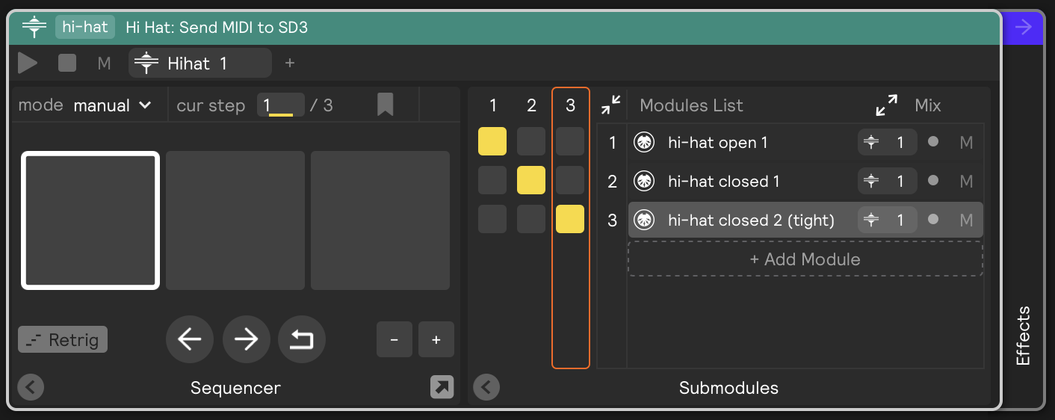The width and height of the screenshot is (1055, 420).
Task: Collapse modules using inward arrows icon
Action: pyautogui.click(x=611, y=105)
